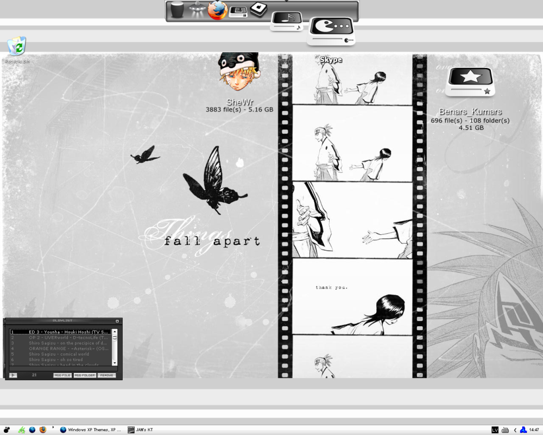The width and height of the screenshot is (543, 435).
Task: Select Shiro Sagisu - comical world track
Action: [60, 354]
